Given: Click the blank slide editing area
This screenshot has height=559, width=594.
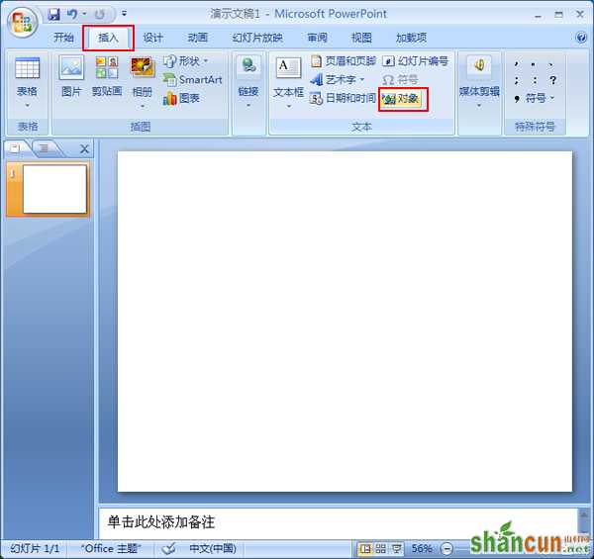Looking at the screenshot, I should point(345,322).
